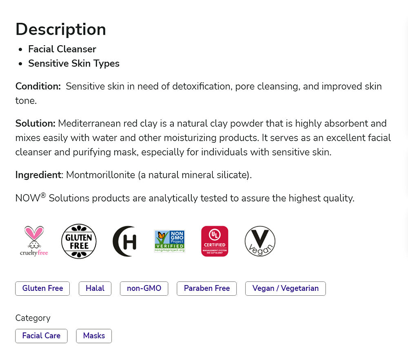Click the Vegan V circle icon
This screenshot has width=408, height=361.
pos(260,241)
